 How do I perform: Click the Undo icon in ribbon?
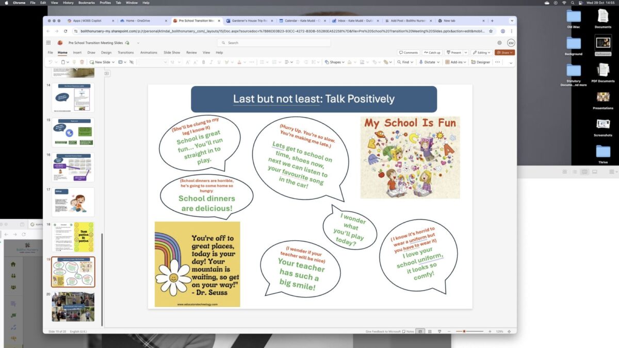tap(51, 62)
